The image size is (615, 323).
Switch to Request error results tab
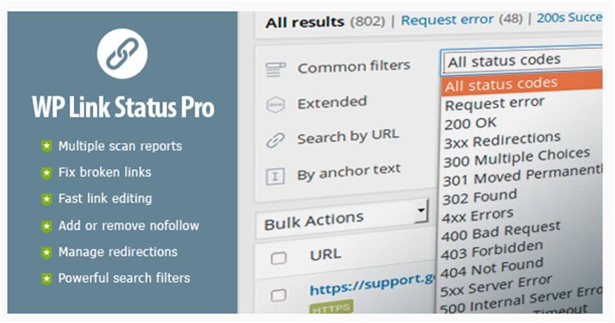(x=447, y=19)
